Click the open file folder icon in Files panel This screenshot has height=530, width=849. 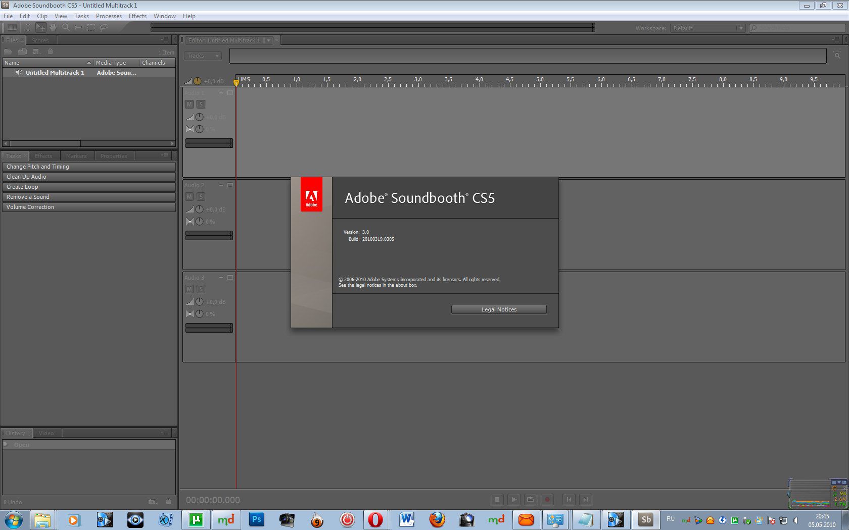(x=8, y=51)
